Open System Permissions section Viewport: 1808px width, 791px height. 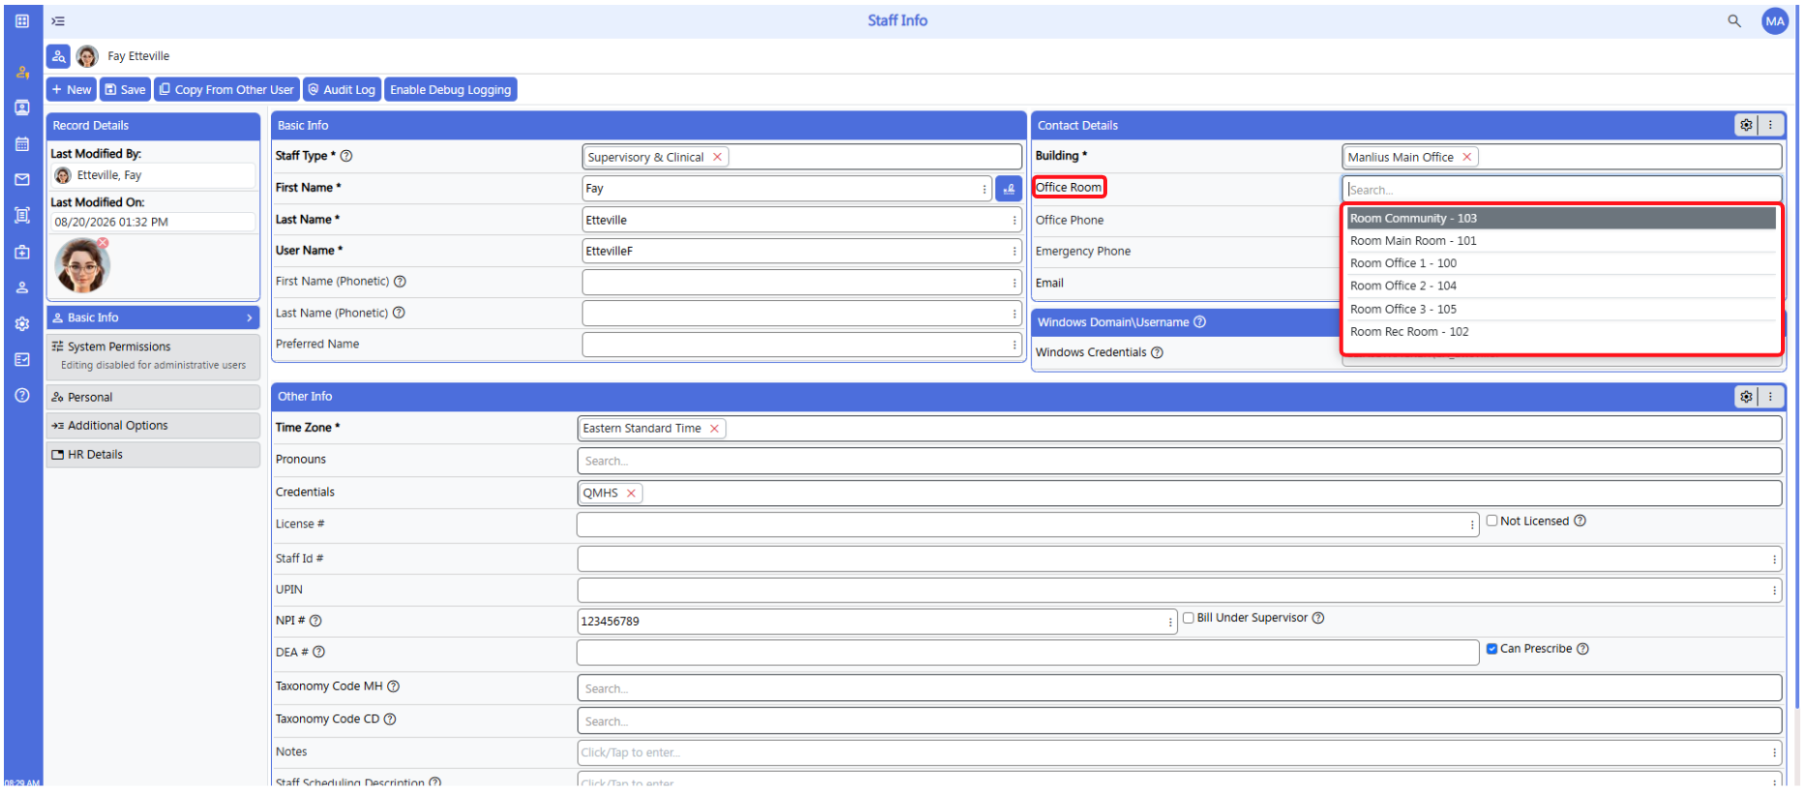point(153,355)
